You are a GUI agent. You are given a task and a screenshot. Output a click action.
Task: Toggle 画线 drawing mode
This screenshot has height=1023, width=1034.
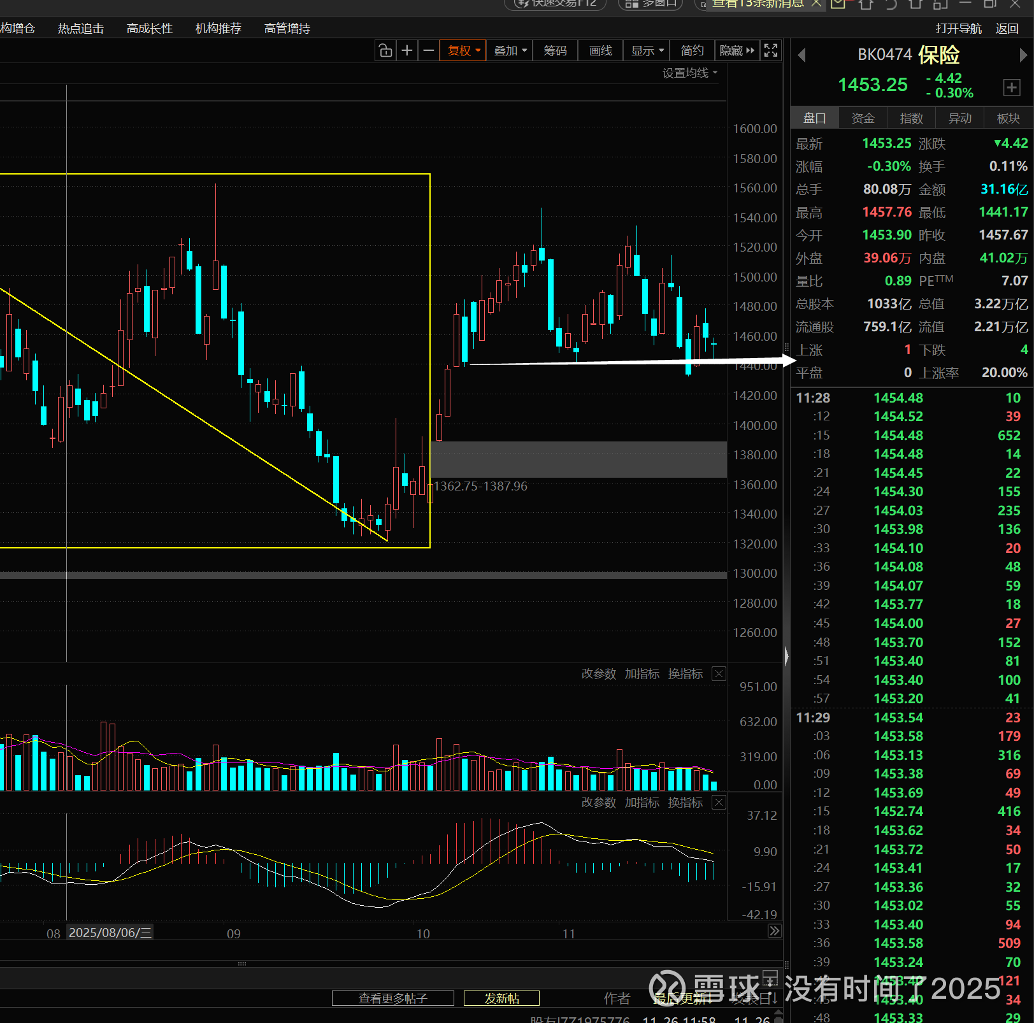[600, 50]
